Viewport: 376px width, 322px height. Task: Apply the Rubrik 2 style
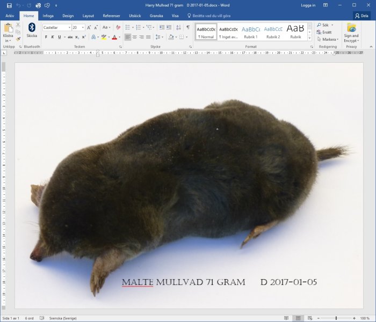coord(273,32)
